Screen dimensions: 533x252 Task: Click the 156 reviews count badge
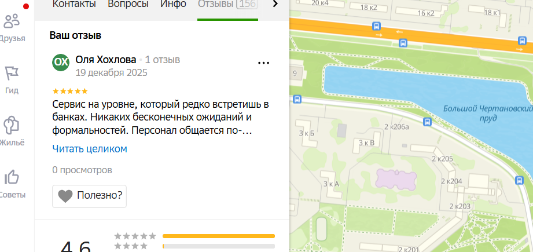coord(247,4)
